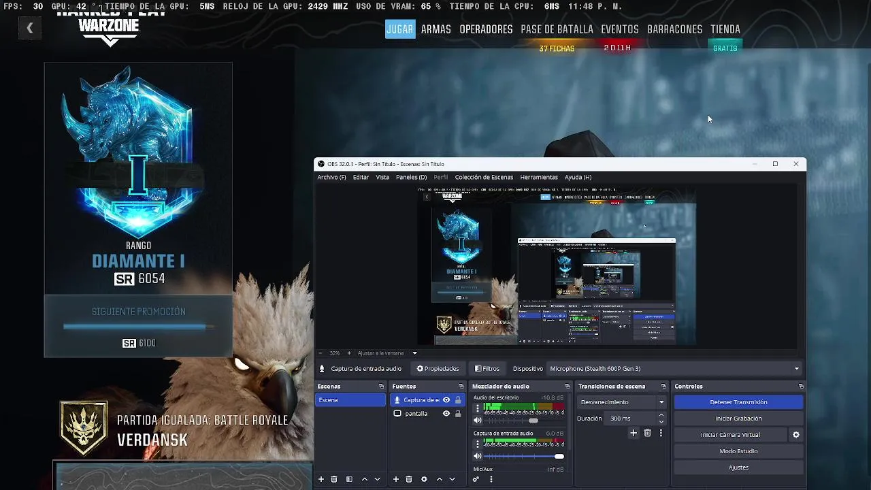Open virtual camera settings gear icon
Viewport: 871px width, 490px height.
(x=796, y=435)
